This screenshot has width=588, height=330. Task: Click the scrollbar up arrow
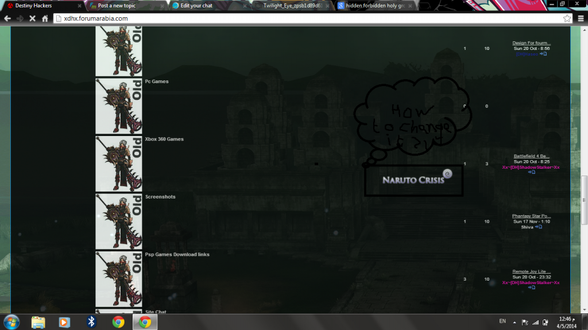click(x=584, y=30)
